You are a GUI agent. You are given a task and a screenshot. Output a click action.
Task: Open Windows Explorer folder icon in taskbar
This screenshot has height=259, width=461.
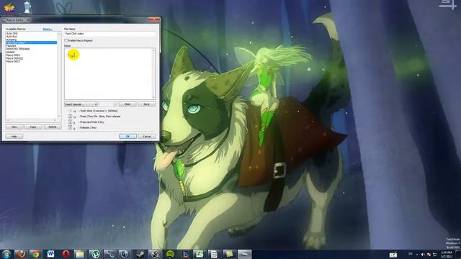click(x=80, y=254)
